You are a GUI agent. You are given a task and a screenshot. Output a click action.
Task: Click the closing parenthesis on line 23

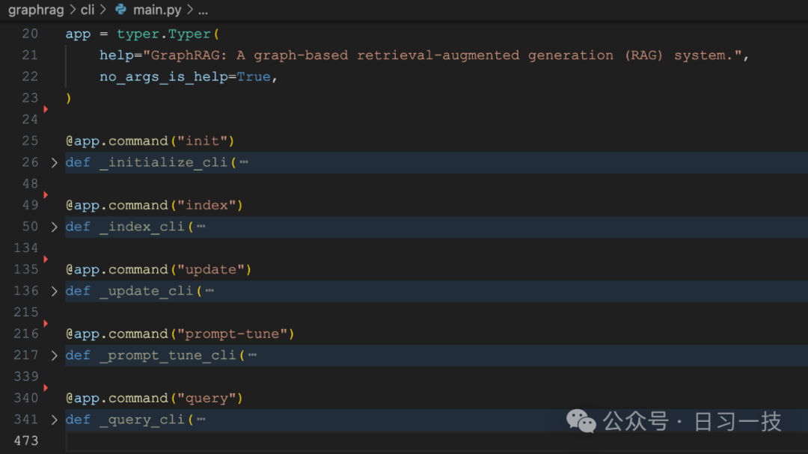click(69, 98)
